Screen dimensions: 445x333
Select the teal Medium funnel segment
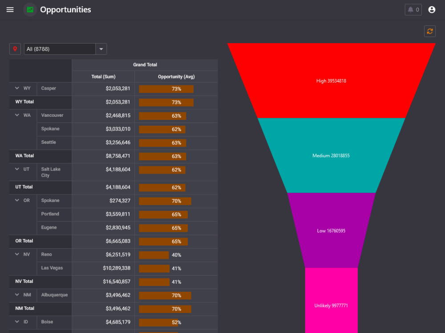[331, 155]
